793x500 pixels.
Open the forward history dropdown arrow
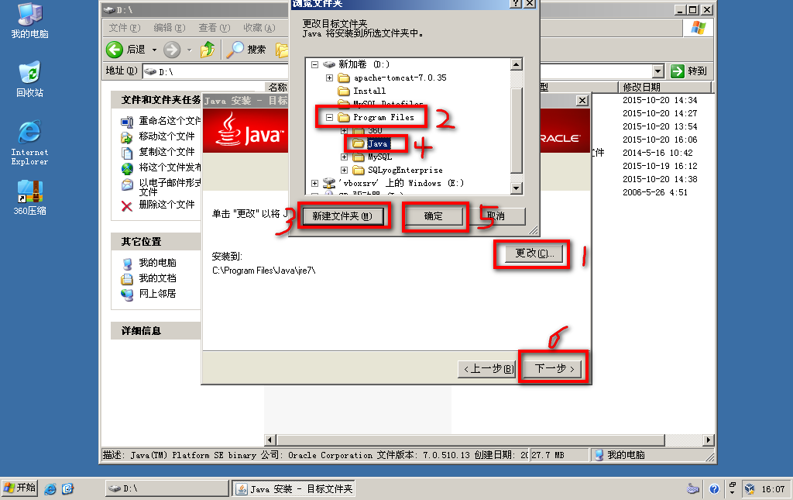190,50
